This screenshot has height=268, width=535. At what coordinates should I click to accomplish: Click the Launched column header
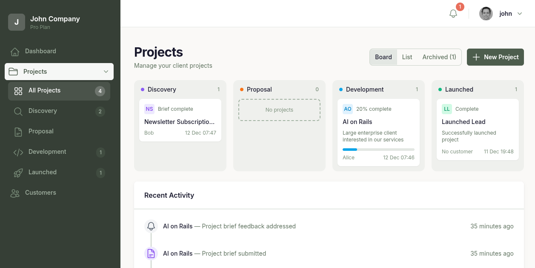[478, 89]
